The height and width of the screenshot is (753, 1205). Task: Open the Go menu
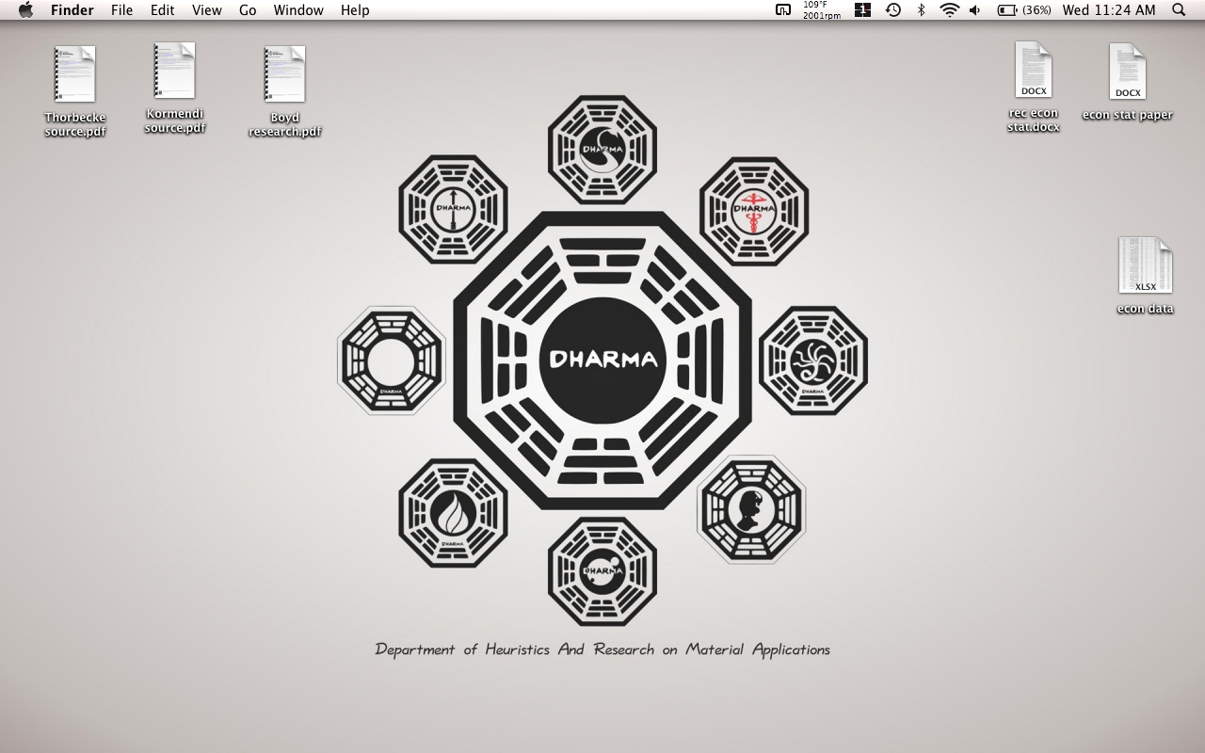coord(248,10)
